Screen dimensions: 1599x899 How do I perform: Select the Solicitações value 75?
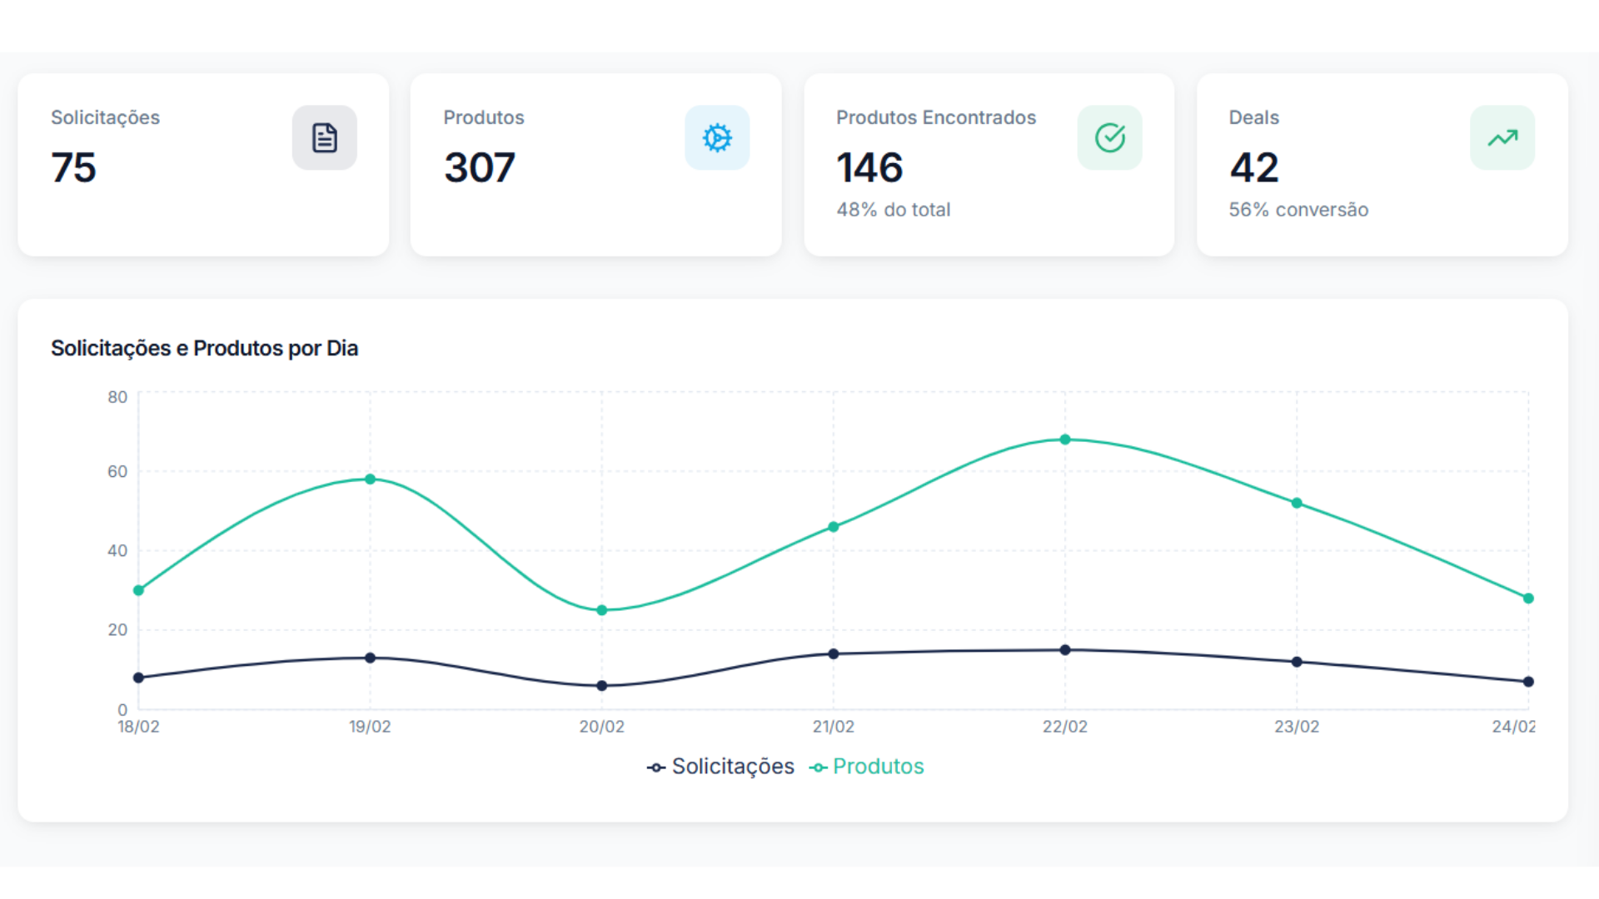point(74,168)
